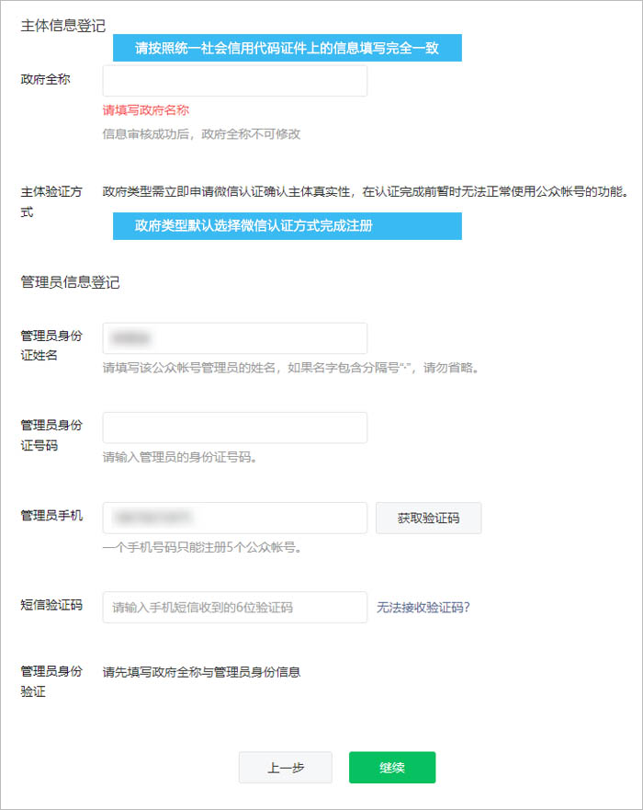Click the 政府全称 input field

tap(235, 81)
